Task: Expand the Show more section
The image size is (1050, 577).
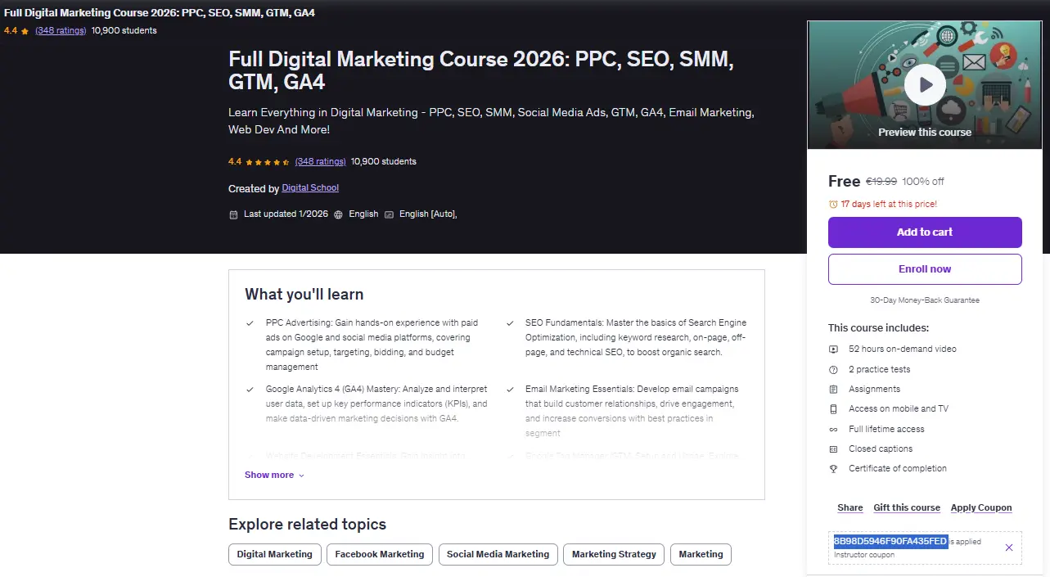Action: [274, 475]
